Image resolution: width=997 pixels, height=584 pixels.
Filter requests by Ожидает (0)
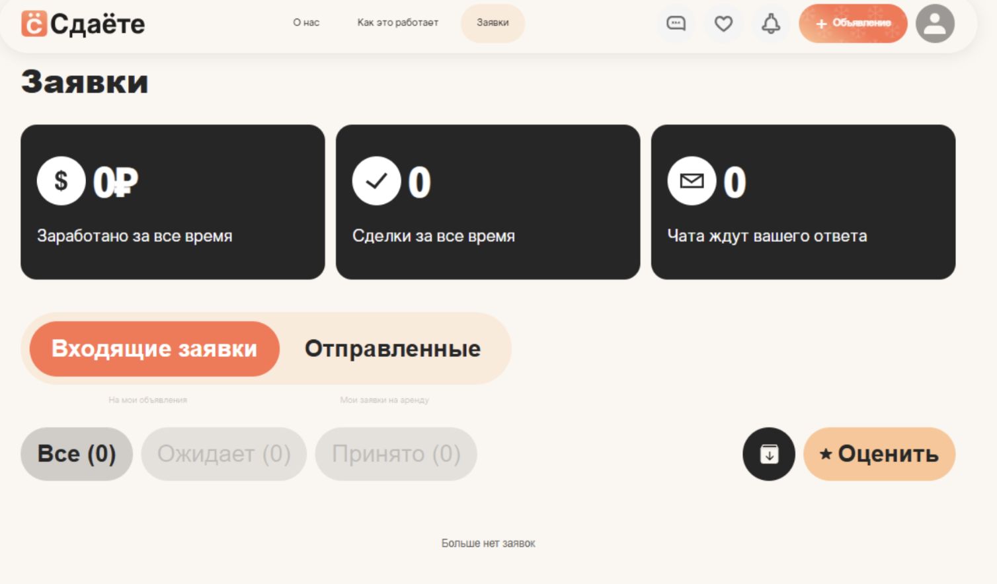point(223,454)
